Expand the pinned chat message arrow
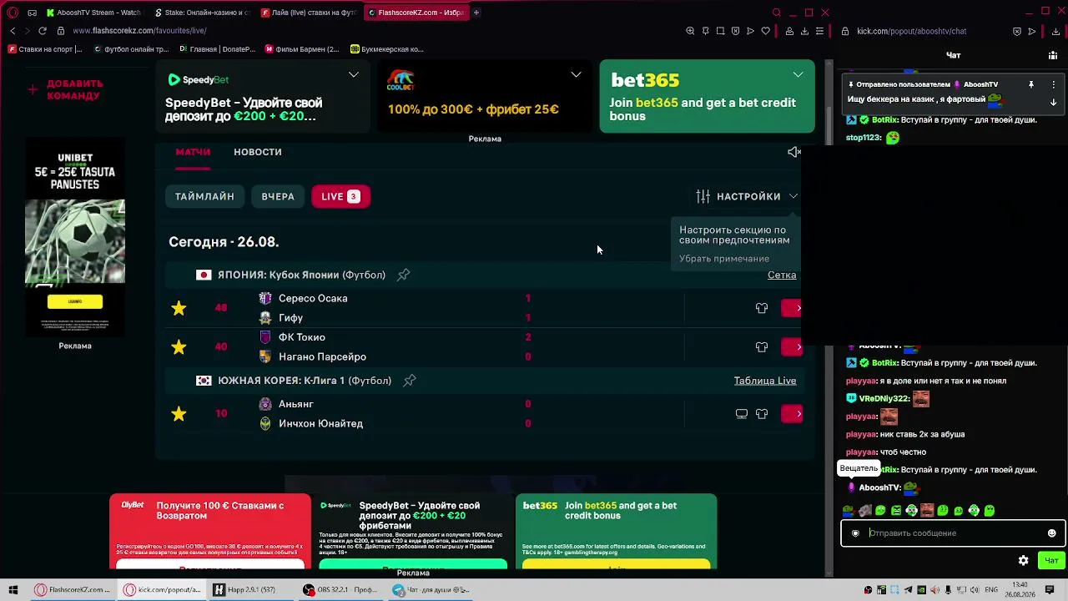1068x601 pixels. click(x=1054, y=102)
